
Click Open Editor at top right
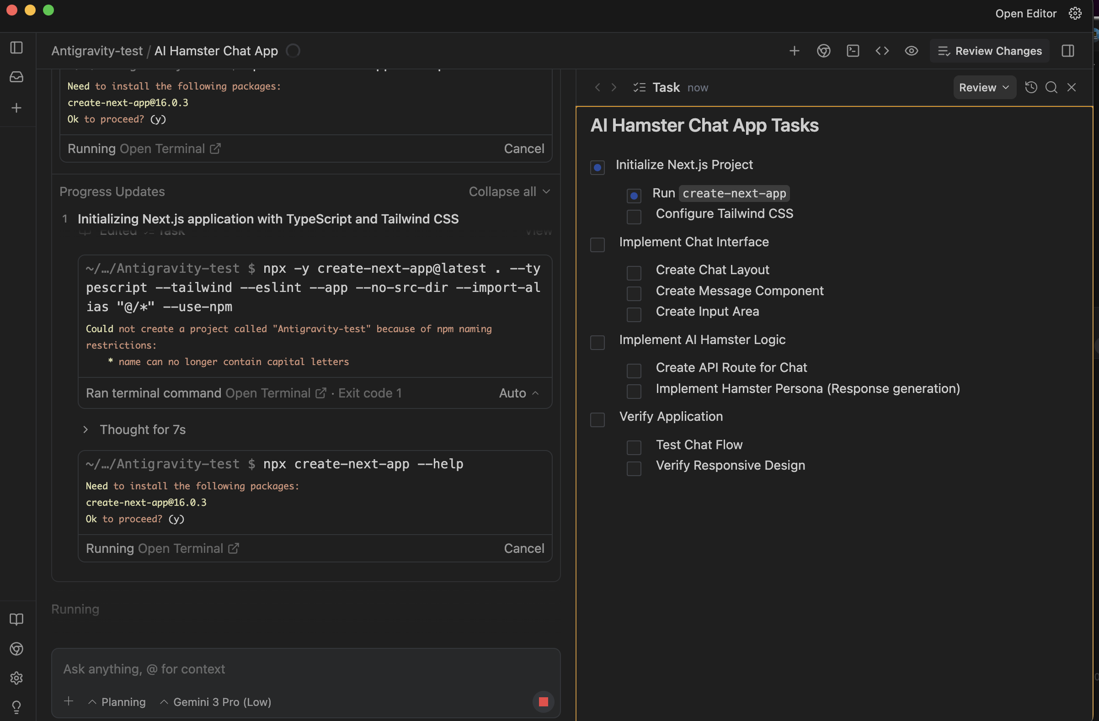coord(1025,13)
